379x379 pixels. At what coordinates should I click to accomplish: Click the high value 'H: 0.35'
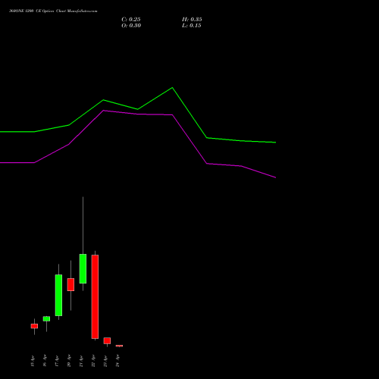(192, 20)
